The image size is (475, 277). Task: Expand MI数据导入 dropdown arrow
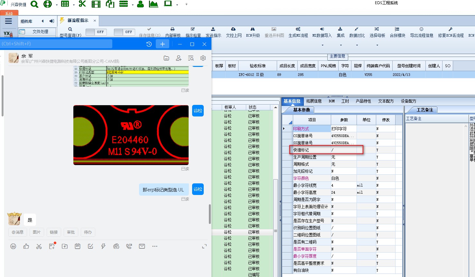tap(322, 45)
